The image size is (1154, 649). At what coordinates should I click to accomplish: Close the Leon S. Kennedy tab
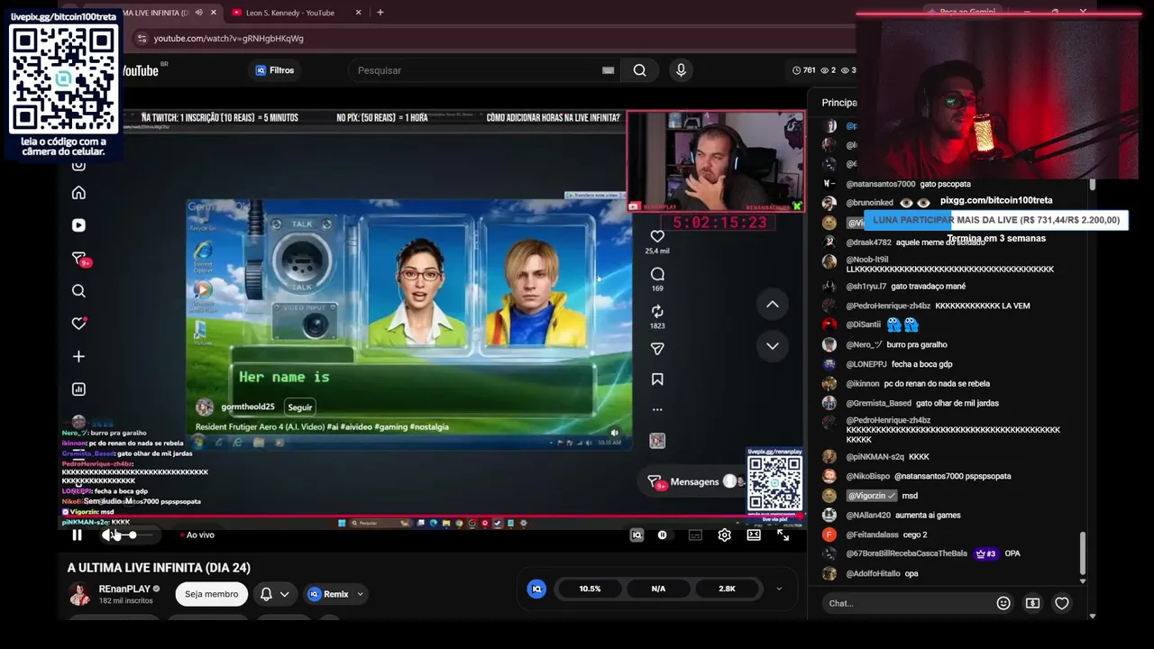pyautogui.click(x=358, y=13)
